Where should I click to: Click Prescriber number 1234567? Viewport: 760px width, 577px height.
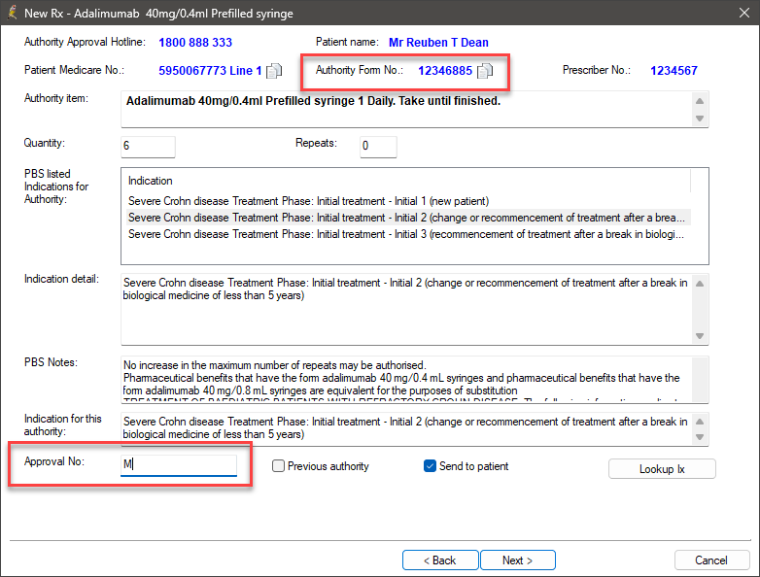(674, 71)
